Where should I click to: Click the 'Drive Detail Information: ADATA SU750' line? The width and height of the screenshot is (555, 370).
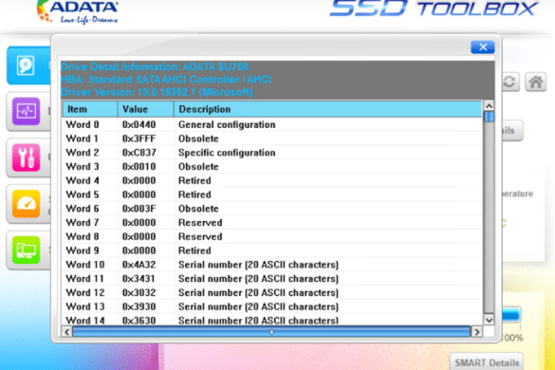[x=155, y=66]
